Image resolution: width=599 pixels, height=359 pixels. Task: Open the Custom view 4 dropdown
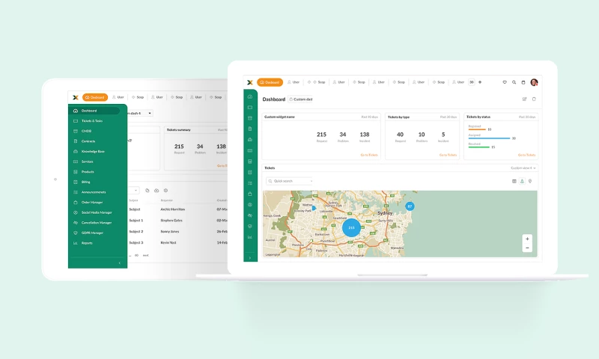click(523, 168)
